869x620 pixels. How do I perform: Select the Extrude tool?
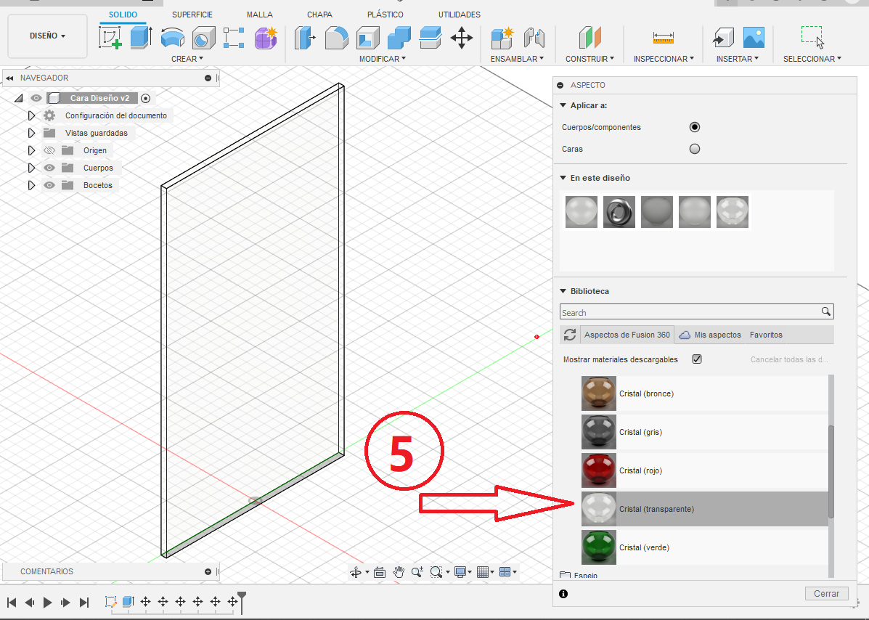(x=141, y=38)
